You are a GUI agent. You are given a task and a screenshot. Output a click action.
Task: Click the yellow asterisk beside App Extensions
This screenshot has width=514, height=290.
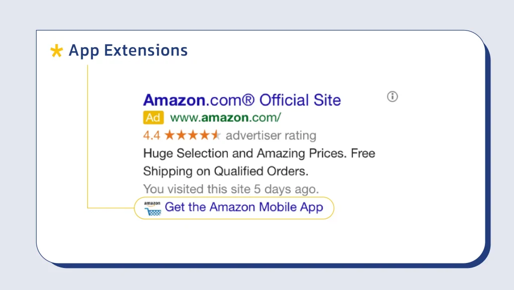coord(56,51)
